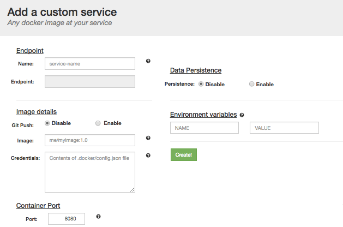Select Enable for Git Push
Viewport: 343px width, 227px height.
pyautogui.click(x=98, y=123)
